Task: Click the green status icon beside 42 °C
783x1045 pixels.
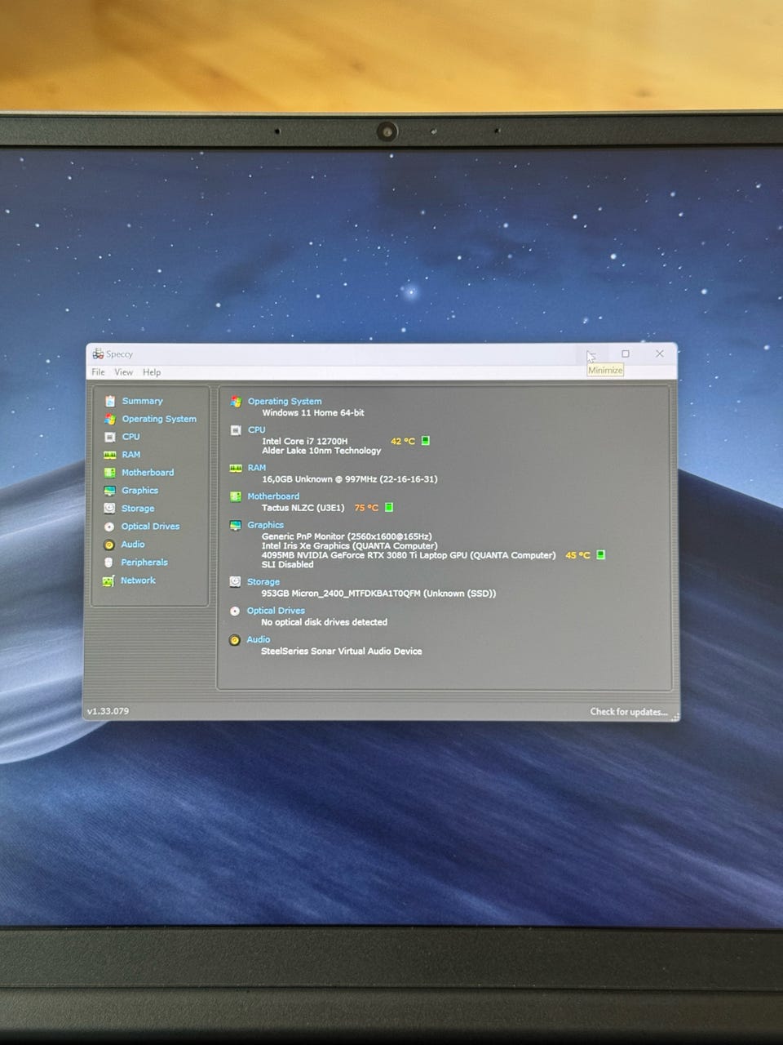Action: pos(425,441)
